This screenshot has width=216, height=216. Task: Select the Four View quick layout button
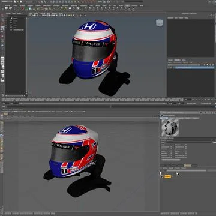point(2,63)
